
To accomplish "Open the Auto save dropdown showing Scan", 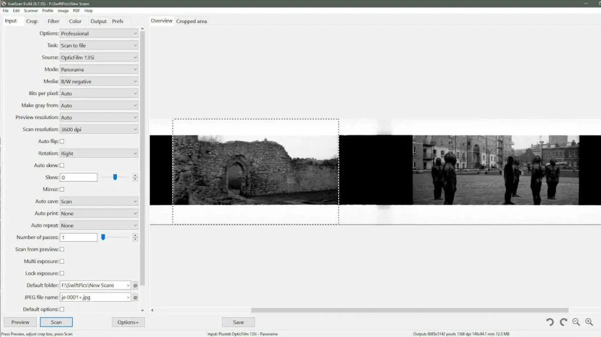I will (x=99, y=202).
